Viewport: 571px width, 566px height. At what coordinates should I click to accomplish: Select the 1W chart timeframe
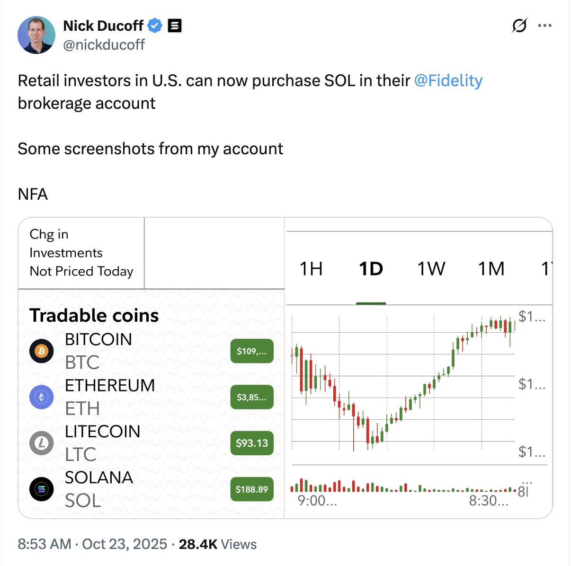[x=431, y=268]
